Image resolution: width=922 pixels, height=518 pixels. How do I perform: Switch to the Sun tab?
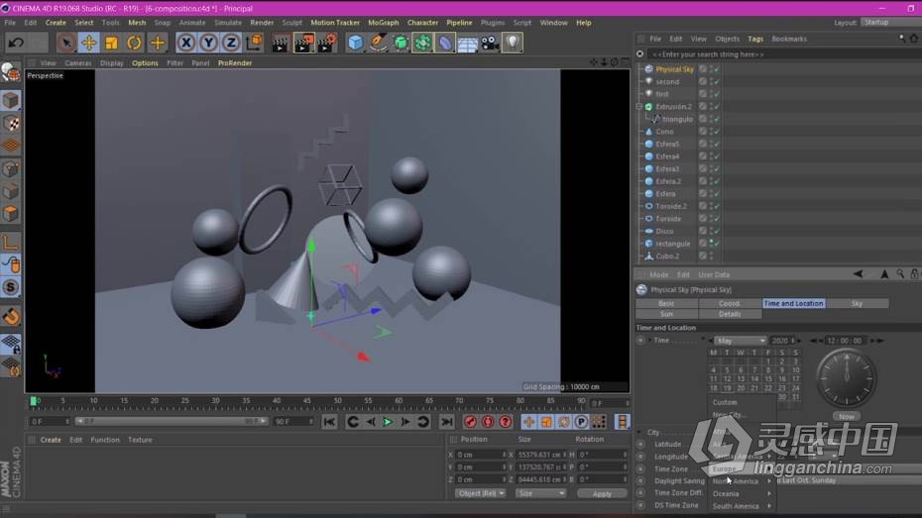click(x=667, y=314)
